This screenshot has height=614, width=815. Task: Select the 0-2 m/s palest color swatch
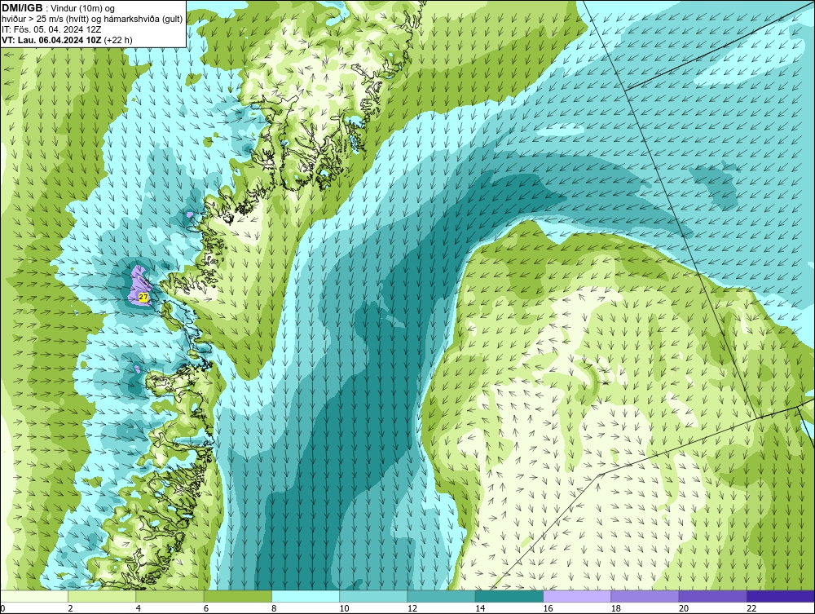pyautogui.click(x=33, y=596)
